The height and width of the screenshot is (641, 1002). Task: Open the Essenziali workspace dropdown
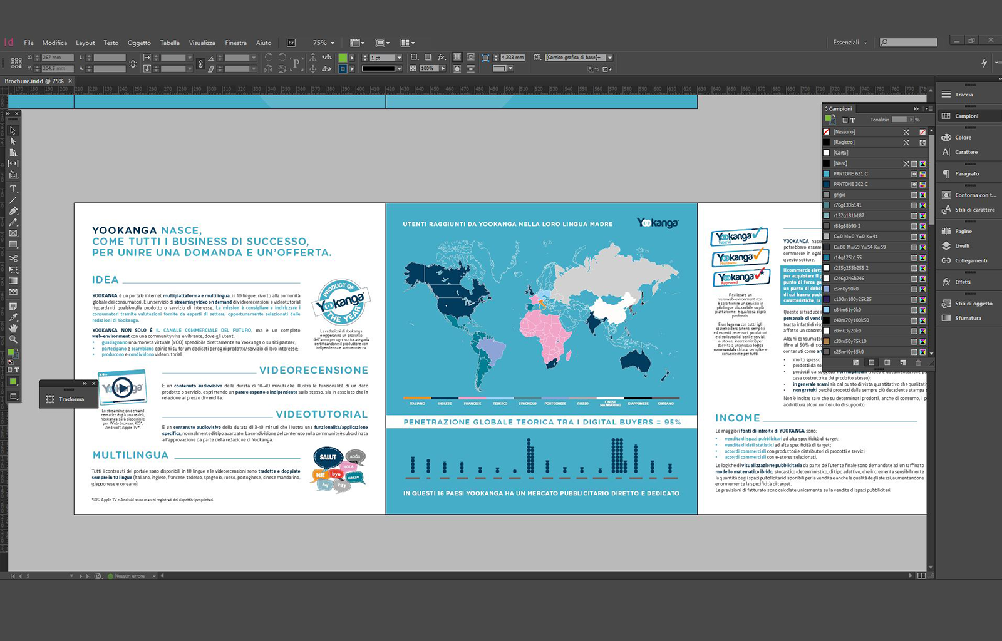(x=850, y=43)
